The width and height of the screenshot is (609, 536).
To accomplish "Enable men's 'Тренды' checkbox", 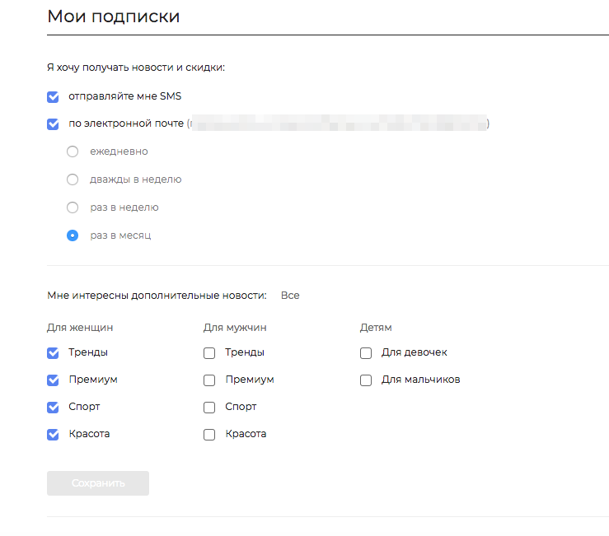I will click(209, 353).
